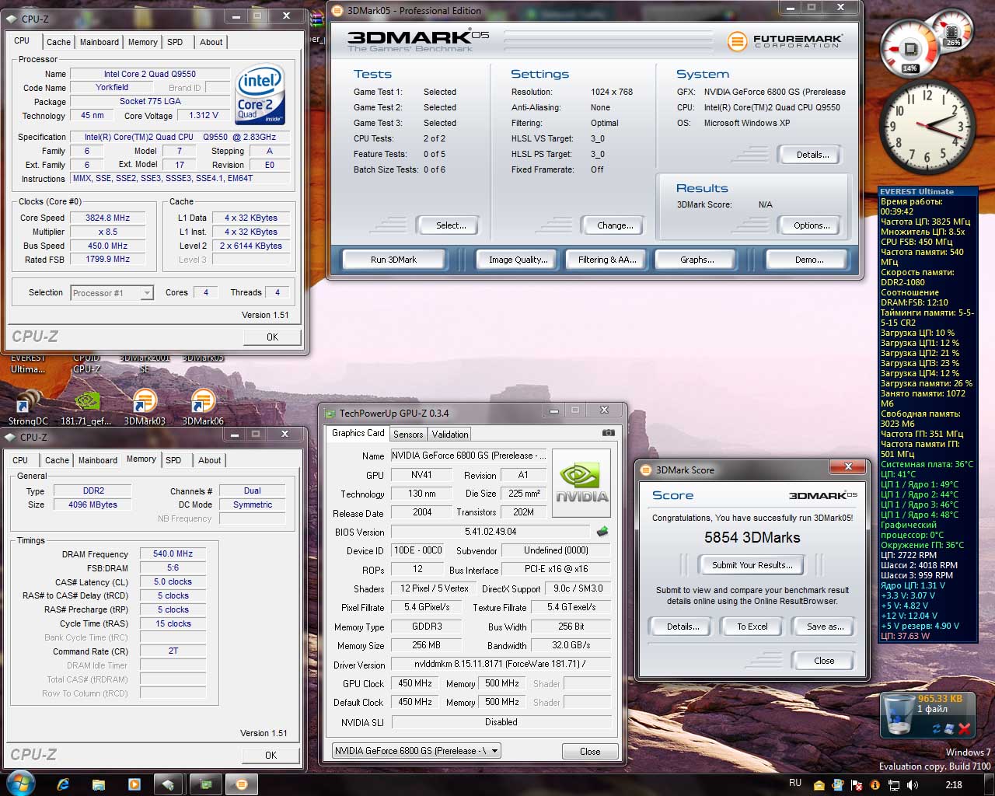This screenshot has width=995, height=796.
Task: Click the Close button in GPU-Z
Action: click(x=590, y=752)
